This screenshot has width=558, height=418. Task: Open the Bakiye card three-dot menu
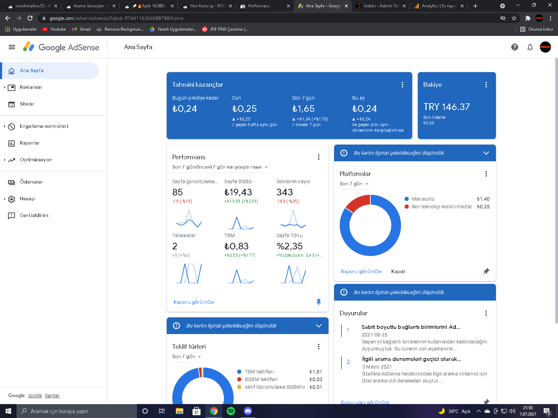(486, 85)
